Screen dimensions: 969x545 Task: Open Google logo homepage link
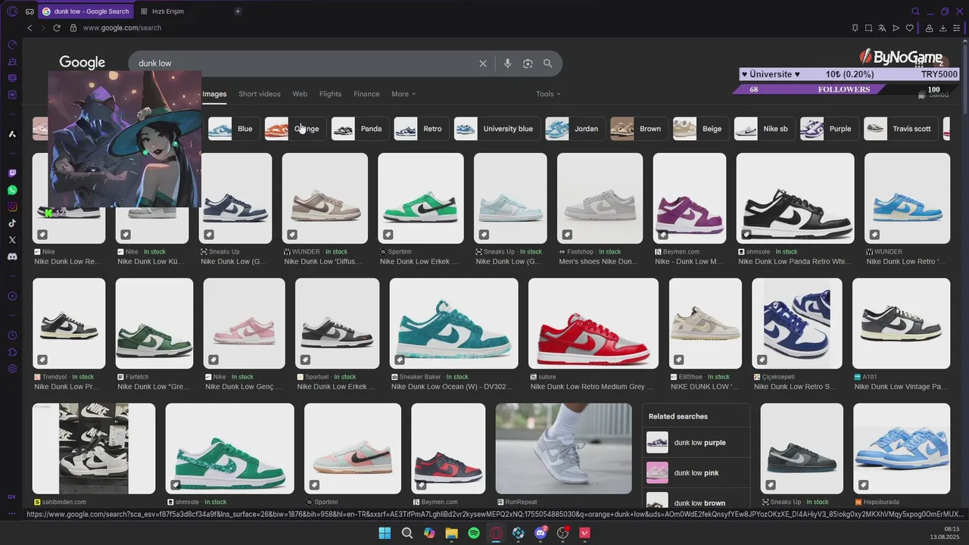click(83, 63)
